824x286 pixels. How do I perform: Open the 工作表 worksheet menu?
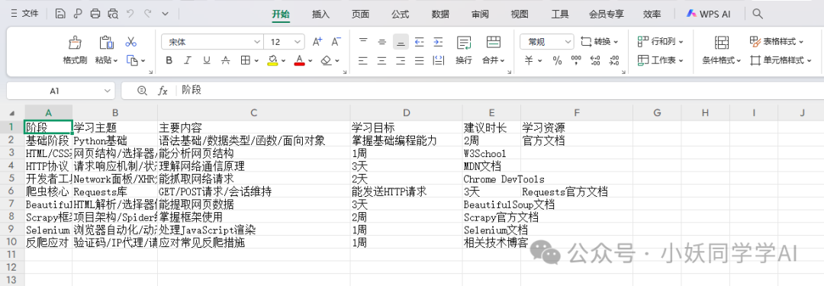pyautogui.click(x=661, y=60)
